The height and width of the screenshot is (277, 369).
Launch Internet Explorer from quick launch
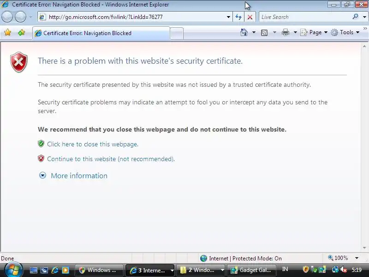click(x=55, y=270)
